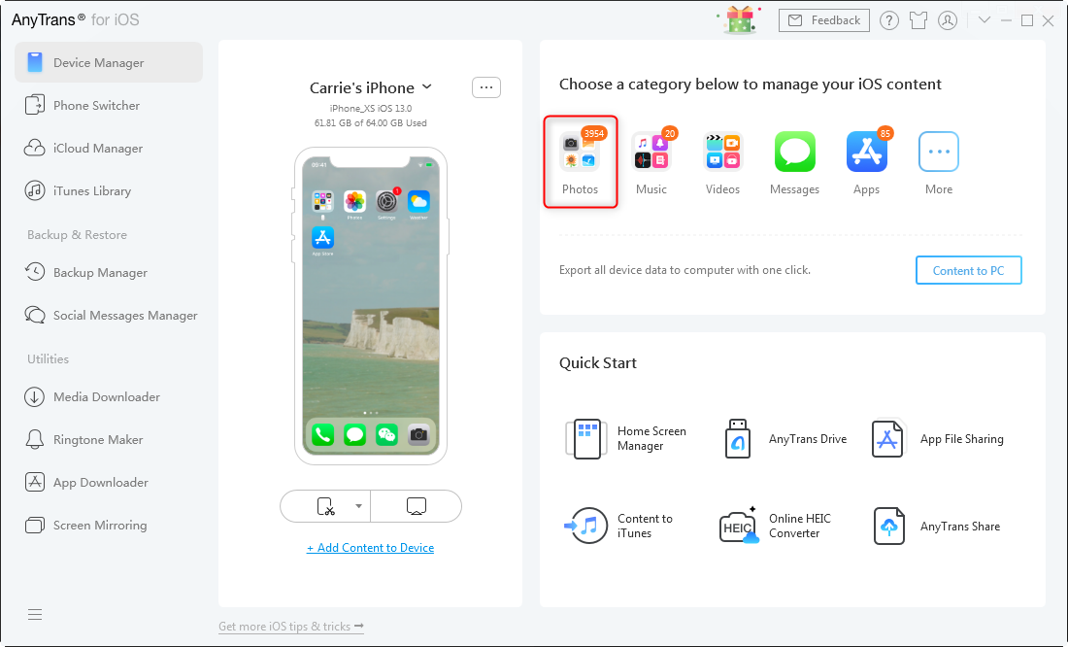The height and width of the screenshot is (647, 1068).
Task: Show More content categories
Action: (939, 162)
